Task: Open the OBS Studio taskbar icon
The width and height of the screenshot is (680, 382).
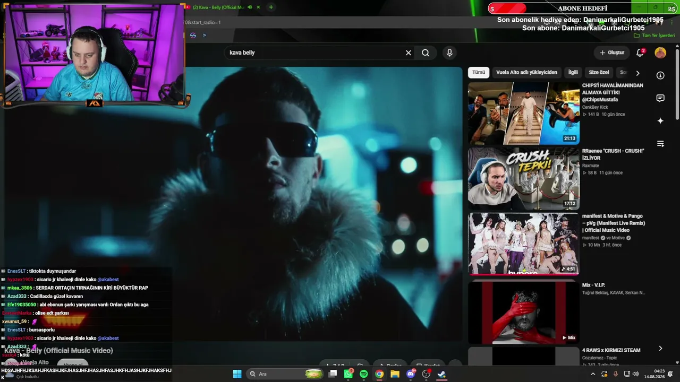Action: [x=426, y=374]
